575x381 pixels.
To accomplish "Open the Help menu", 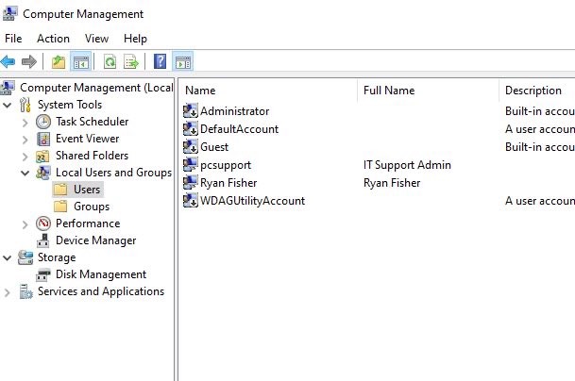I will coord(135,39).
